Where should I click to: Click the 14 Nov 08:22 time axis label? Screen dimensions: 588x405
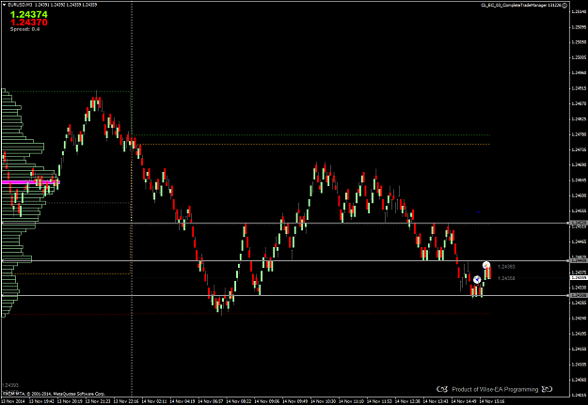[239, 401]
